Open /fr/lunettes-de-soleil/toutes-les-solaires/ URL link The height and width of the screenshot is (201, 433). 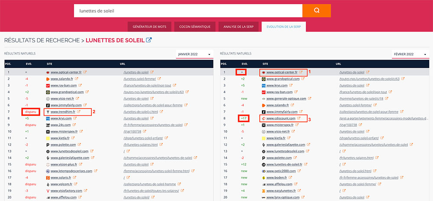click(x=151, y=191)
